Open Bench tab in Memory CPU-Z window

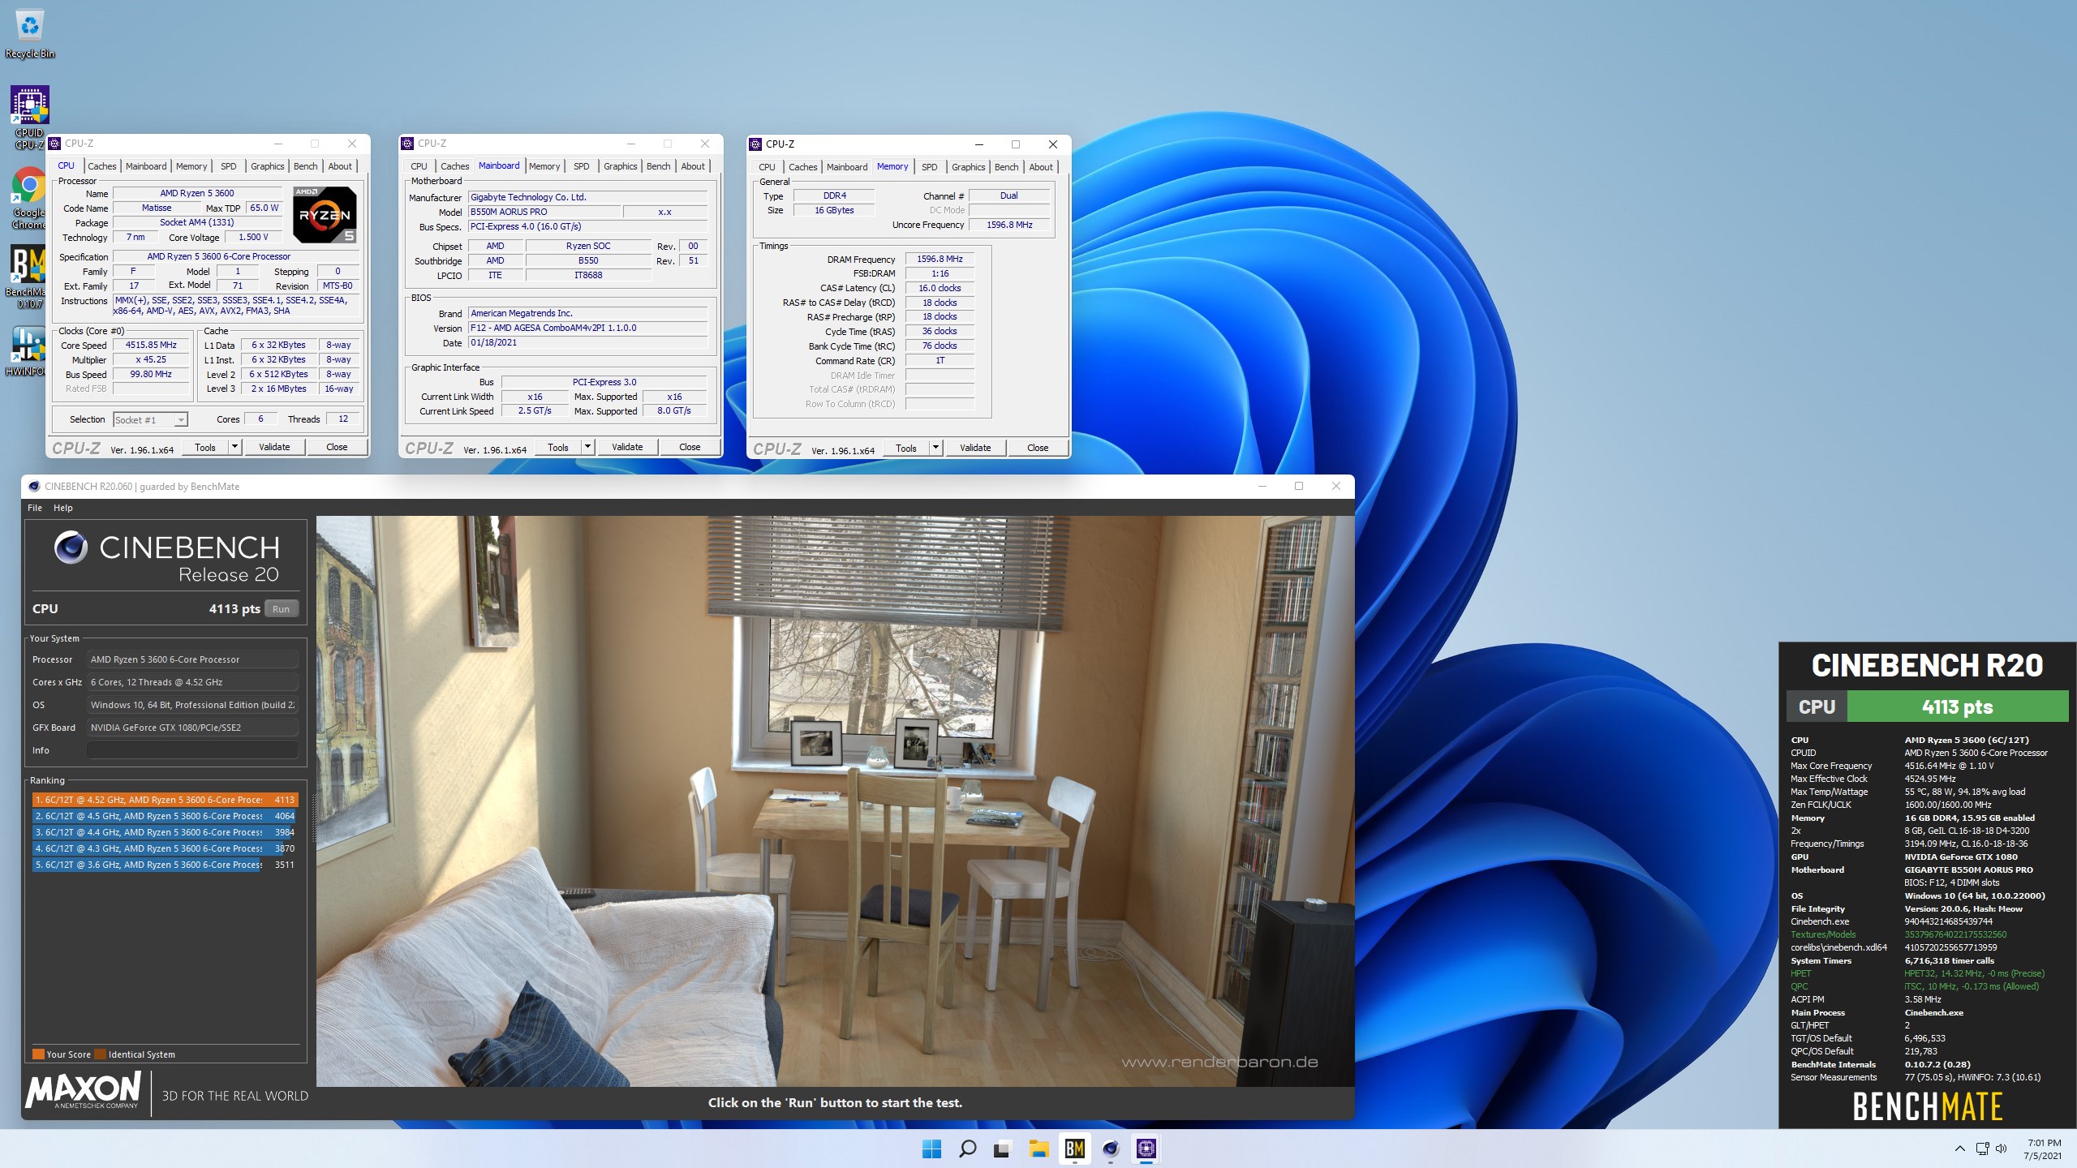[1006, 167]
